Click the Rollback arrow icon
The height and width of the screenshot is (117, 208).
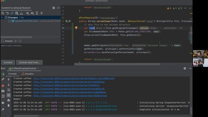(7, 13)
